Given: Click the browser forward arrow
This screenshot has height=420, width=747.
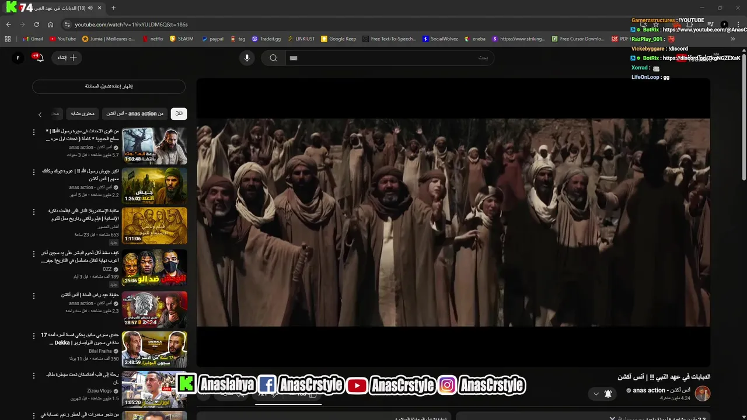Looking at the screenshot, I should pyautogui.click(x=22, y=24).
